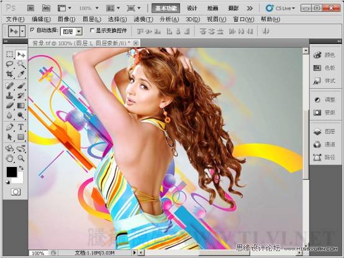This screenshot has width=344, height=258.
Task: Select the Zoom tool
Action: pos(21,158)
